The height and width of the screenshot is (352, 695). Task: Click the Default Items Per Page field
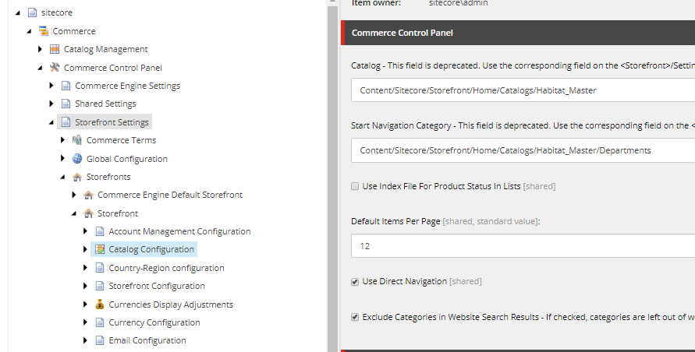[x=523, y=246]
